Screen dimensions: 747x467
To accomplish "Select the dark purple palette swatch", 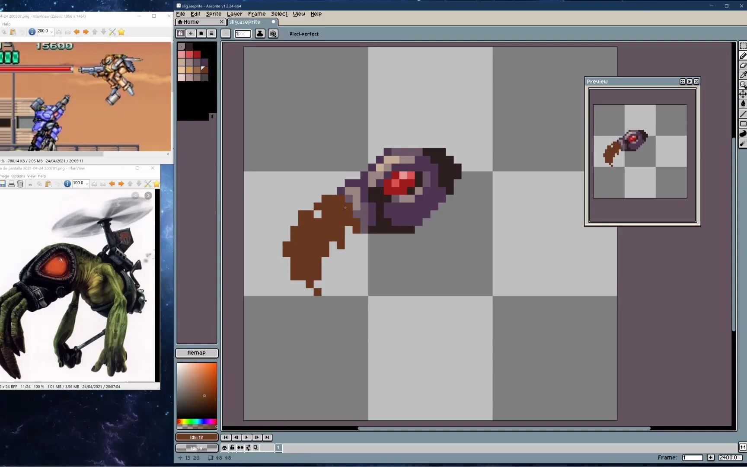I will (x=205, y=62).
